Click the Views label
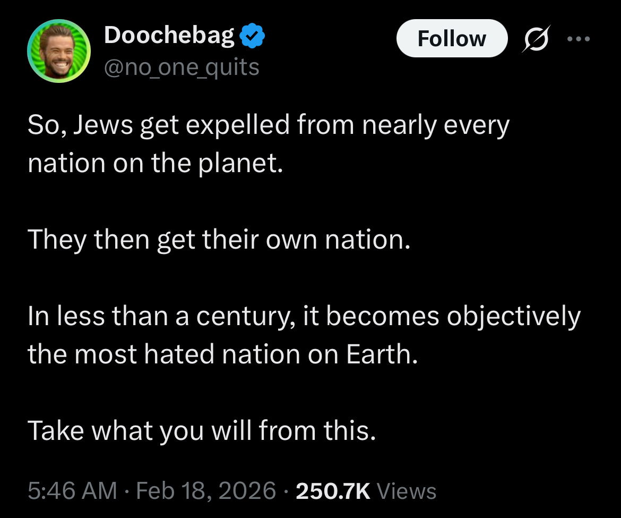621x518 pixels. 406,490
